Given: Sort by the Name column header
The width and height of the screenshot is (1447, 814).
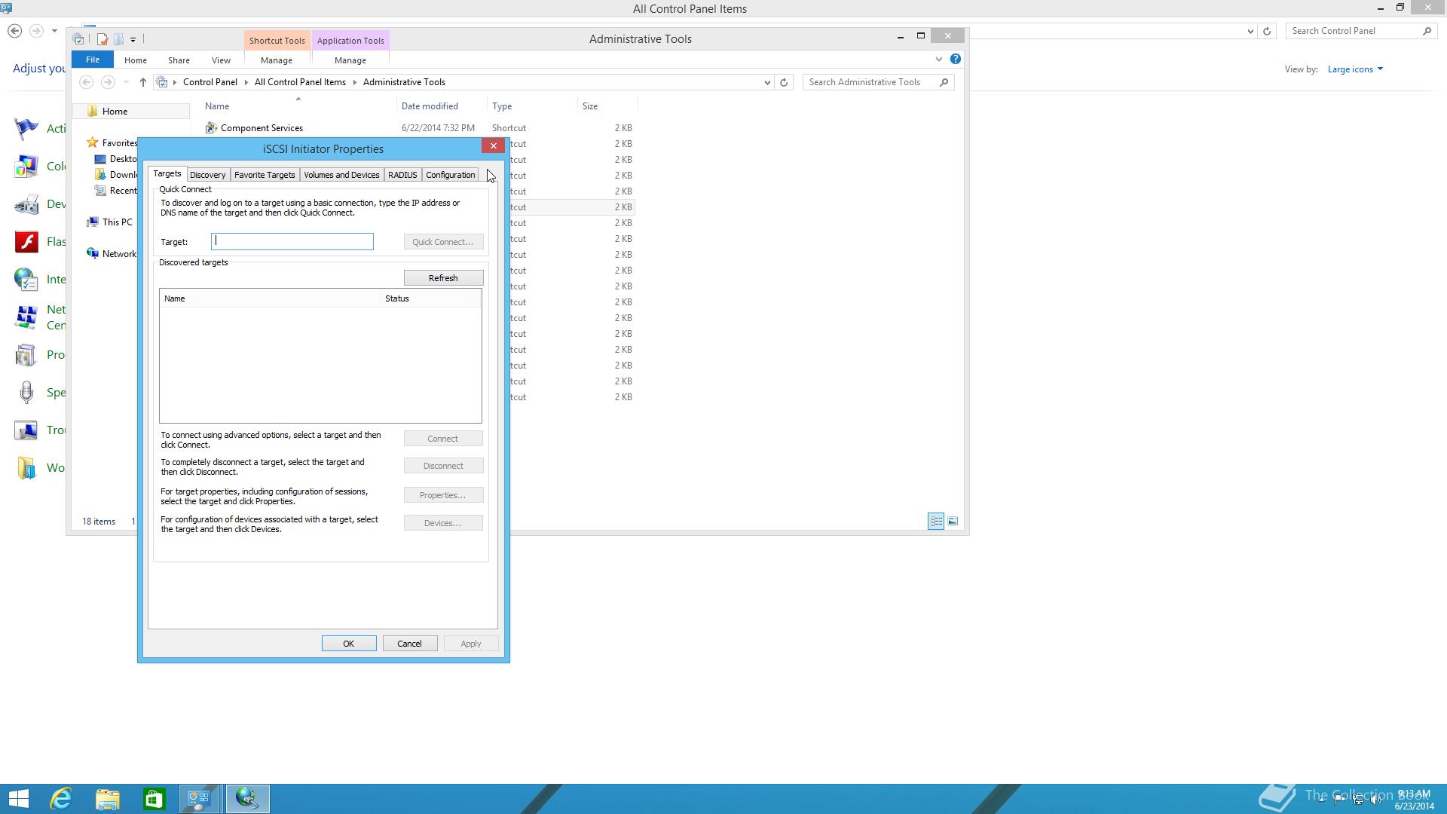Looking at the screenshot, I should point(298,106).
